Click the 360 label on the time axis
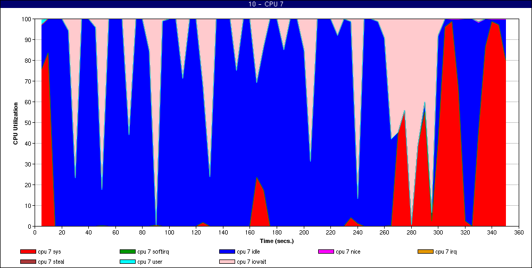 tap(519, 232)
